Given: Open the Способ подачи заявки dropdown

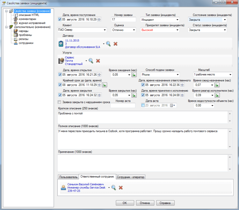Looking at the screenshot, I should tap(177, 75).
